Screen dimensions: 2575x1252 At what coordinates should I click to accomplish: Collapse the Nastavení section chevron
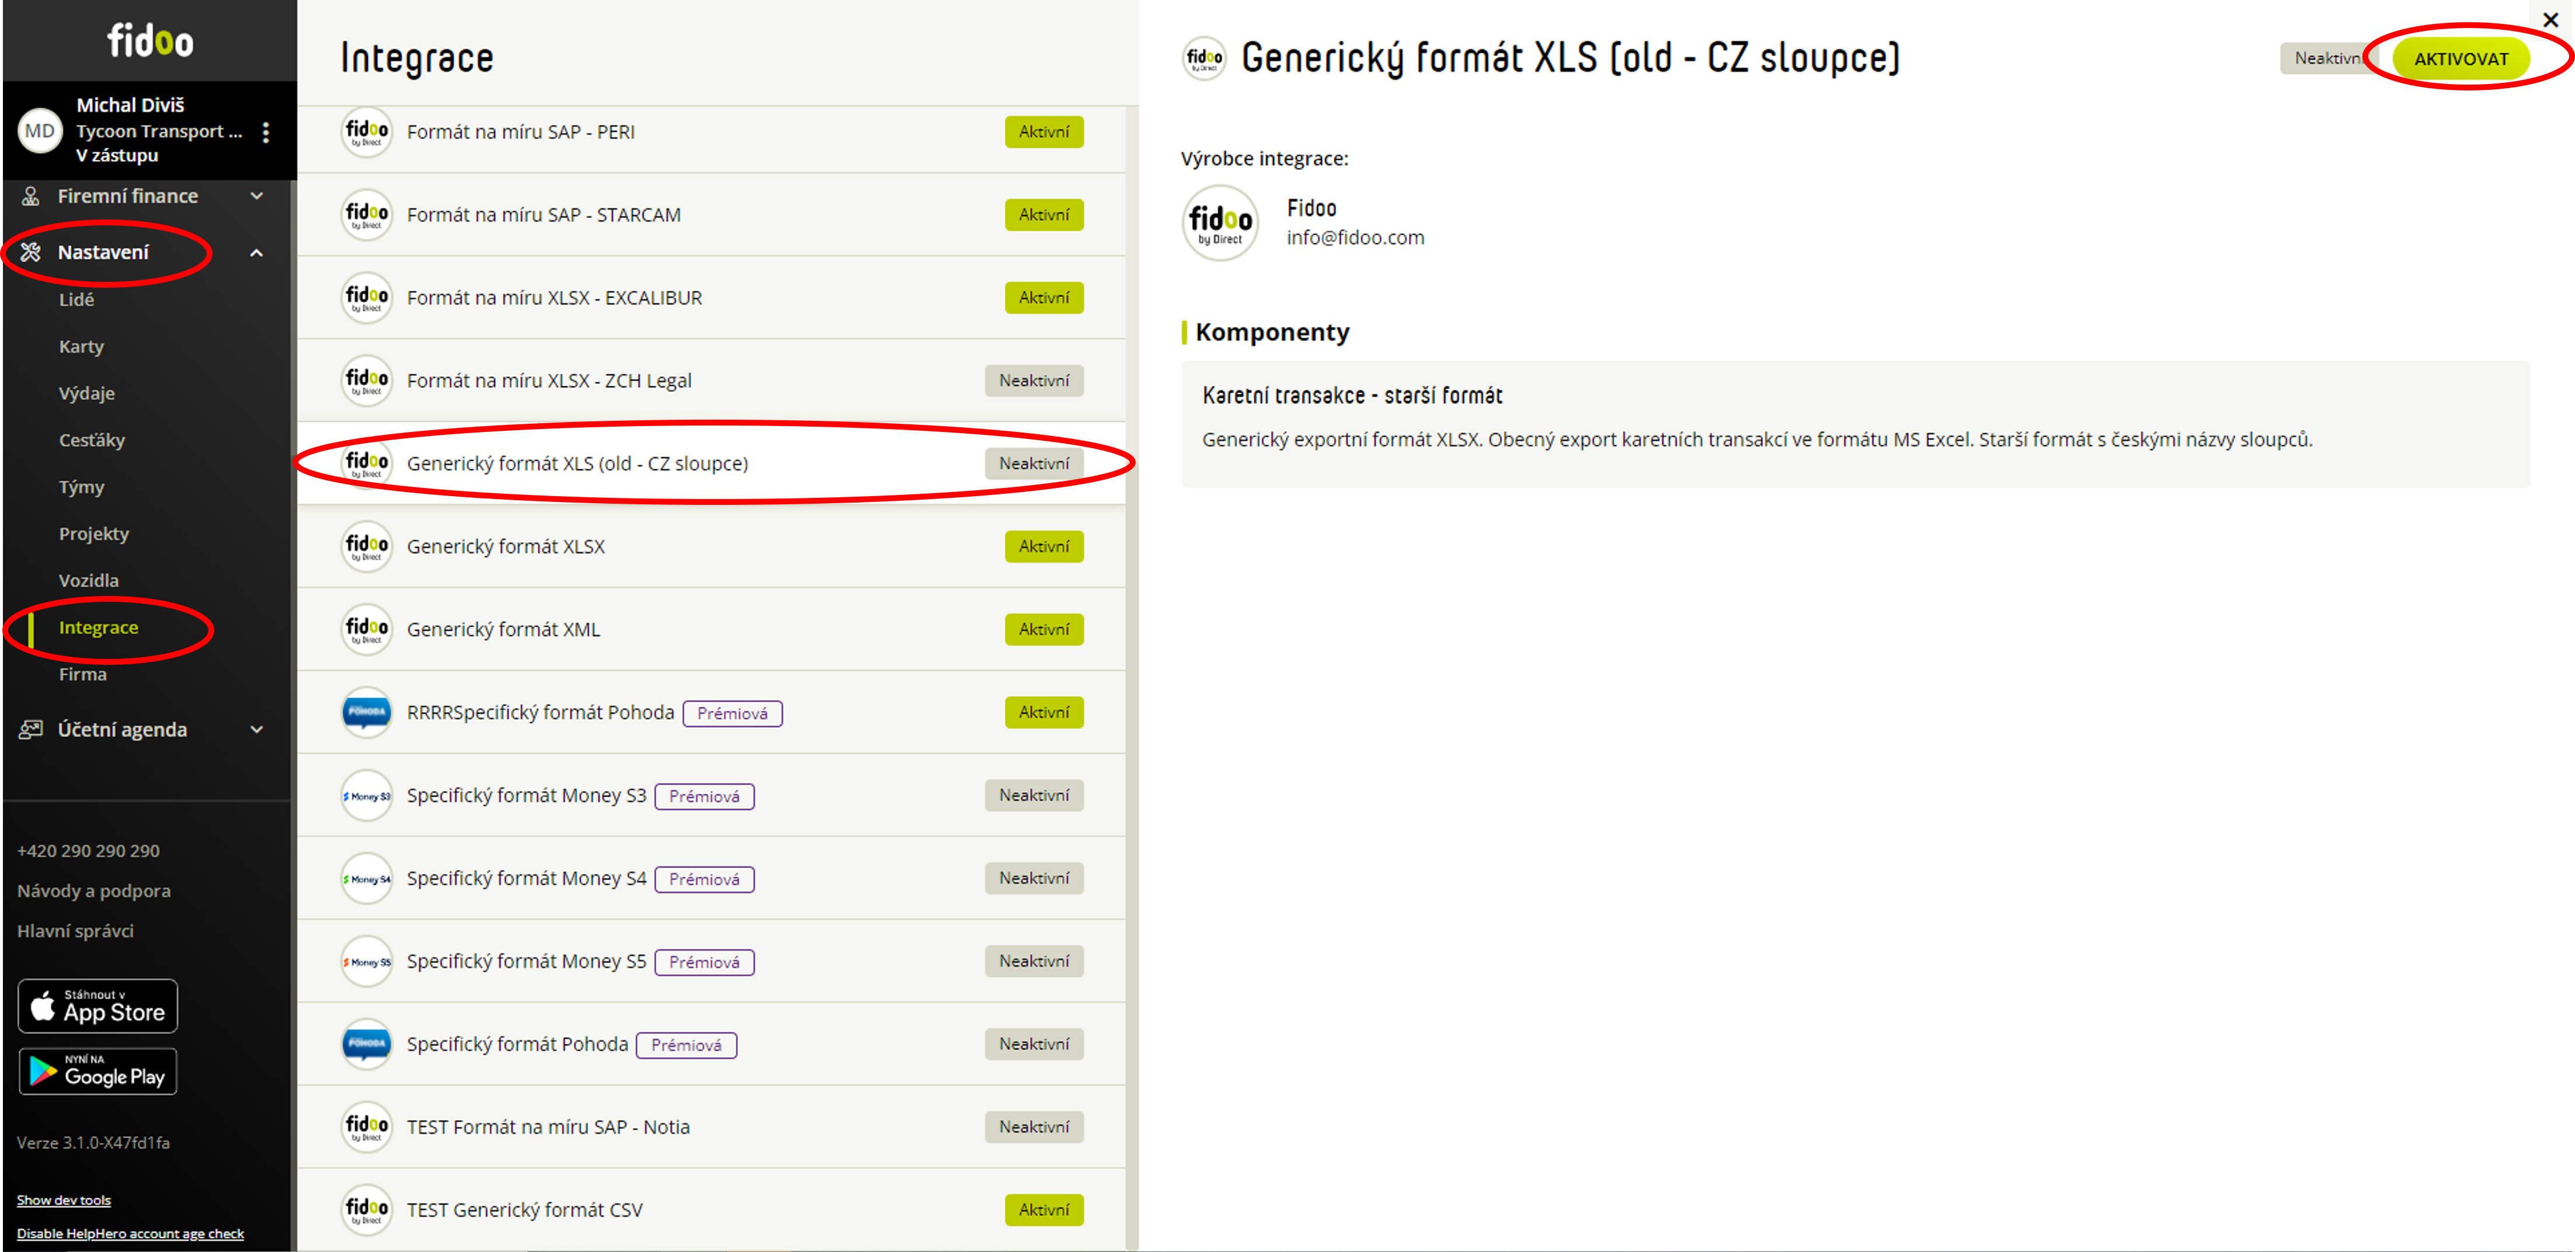tap(257, 253)
